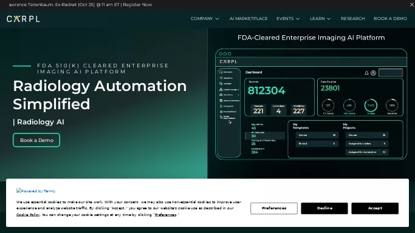Viewport: 415px width, 233px height.
Task: Click the underlined "Preferences" link in cookie text
Action: tap(165, 215)
